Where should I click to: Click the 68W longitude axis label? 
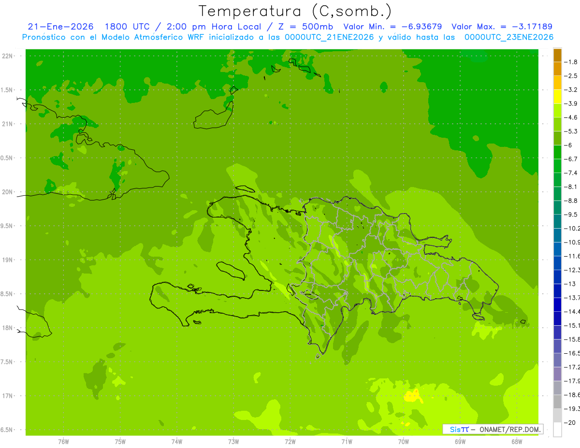click(x=517, y=442)
